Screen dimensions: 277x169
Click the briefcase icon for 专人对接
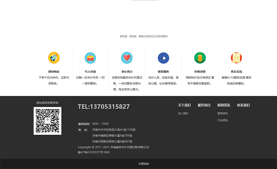point(90,57)
